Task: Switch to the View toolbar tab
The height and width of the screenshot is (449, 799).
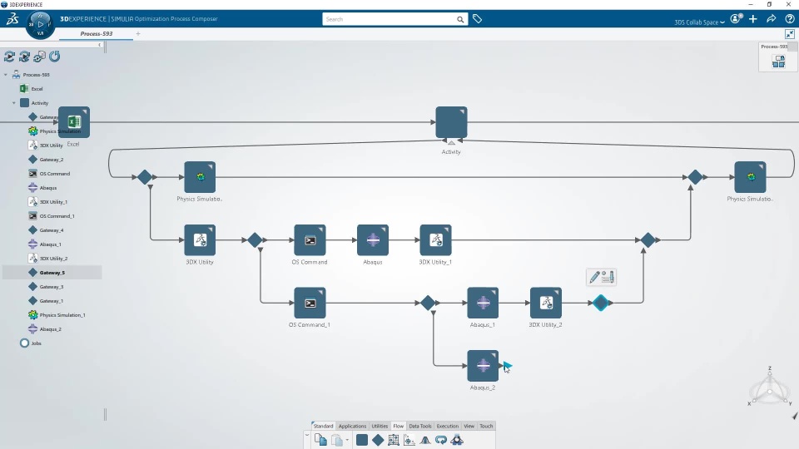Action: 469,426
